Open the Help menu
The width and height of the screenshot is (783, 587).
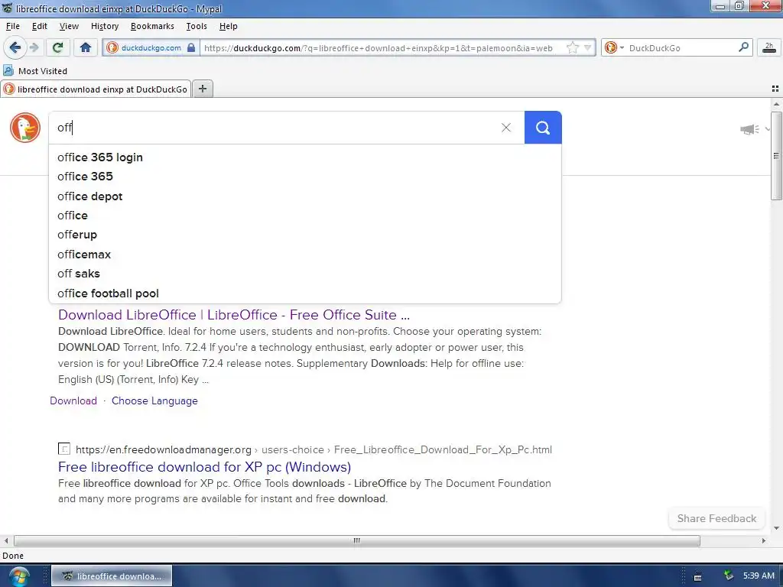(x=228, y=26)
